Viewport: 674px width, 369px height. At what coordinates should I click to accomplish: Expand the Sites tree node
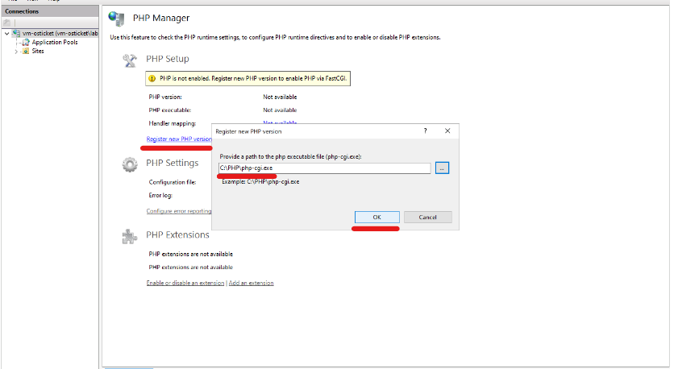click(x=16, y=52)
